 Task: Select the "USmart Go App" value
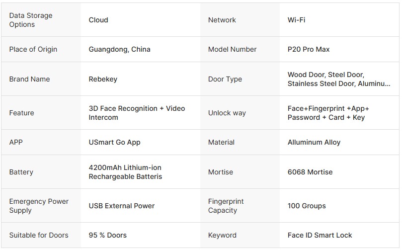point(114,142)
